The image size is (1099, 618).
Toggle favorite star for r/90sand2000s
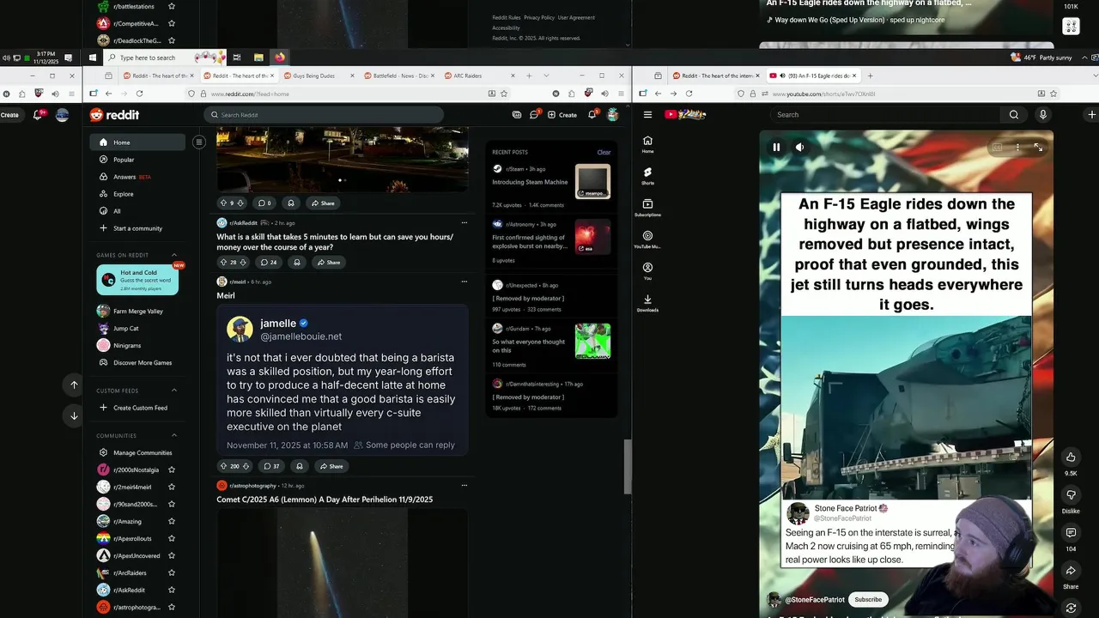point(172,504)
